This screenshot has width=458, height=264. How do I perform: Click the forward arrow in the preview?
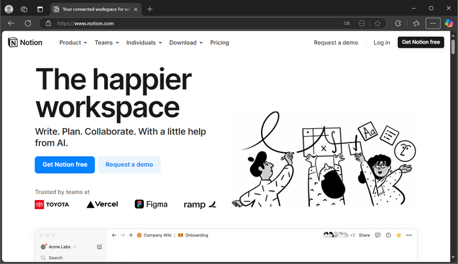[123, 235]
